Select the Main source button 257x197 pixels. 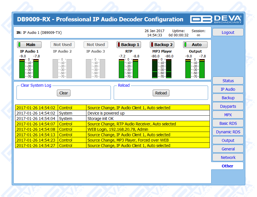(29, 45)
